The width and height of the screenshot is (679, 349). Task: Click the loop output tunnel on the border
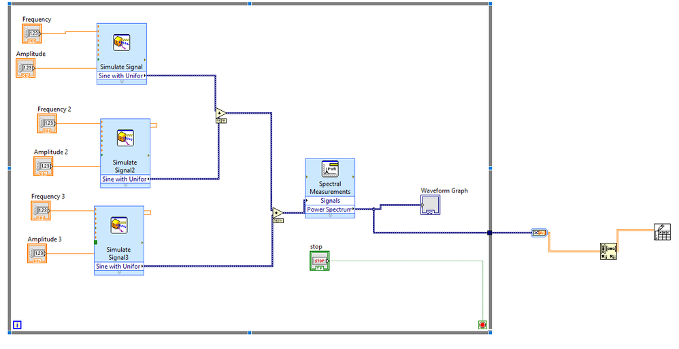[x=490, y=233]
